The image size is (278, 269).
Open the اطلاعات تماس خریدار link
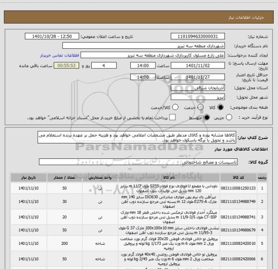[x=59, y=56]
